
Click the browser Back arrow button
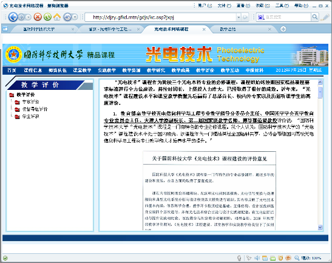point(13,17)
